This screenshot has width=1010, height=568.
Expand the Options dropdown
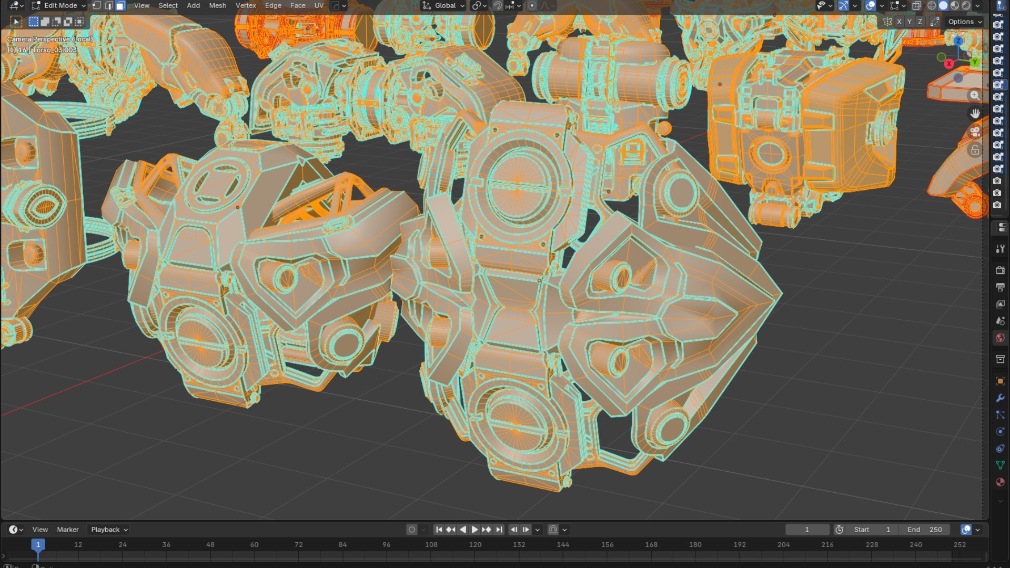(965, 22)
